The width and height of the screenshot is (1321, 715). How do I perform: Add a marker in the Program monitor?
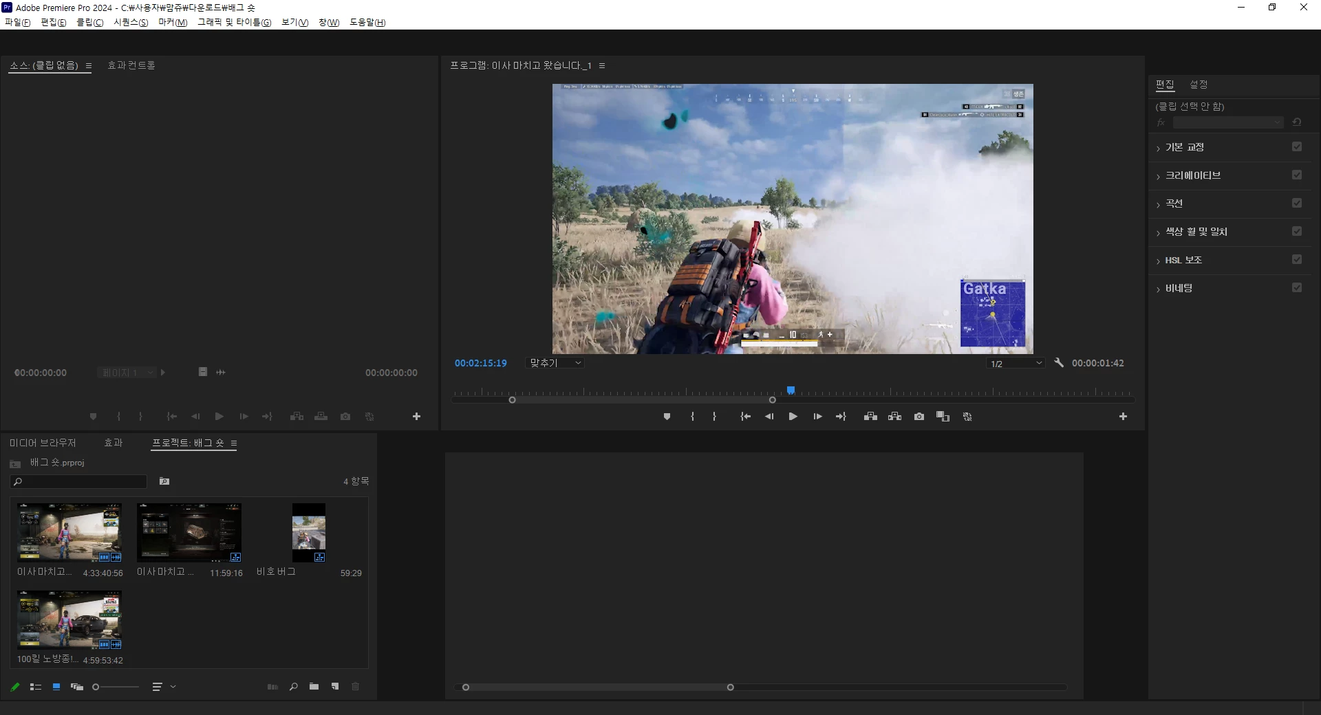click(667, 417)
